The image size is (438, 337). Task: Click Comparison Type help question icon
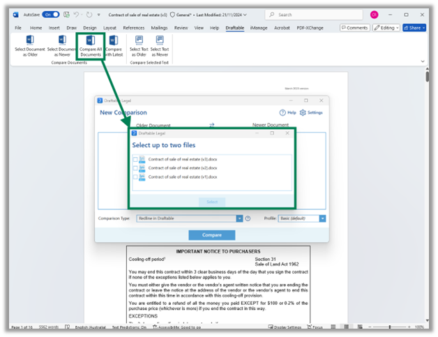[x=248, y=218]
